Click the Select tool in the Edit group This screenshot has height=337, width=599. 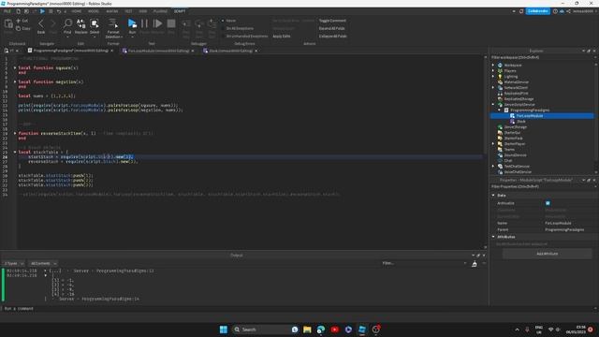pyautogui.click(x=95, y=26)
